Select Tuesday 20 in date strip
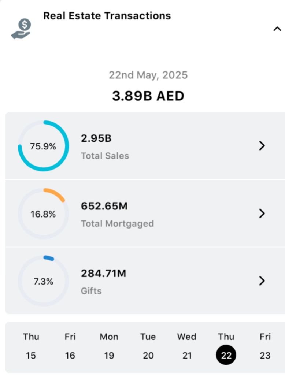The width and height of the screenshot is (285, 375). 148,346
